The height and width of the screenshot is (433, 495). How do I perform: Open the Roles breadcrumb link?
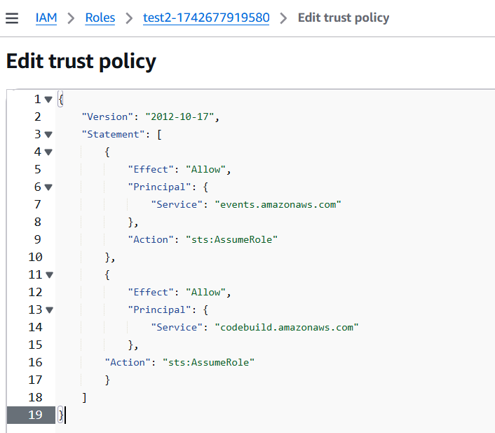(x=100, y=18)
